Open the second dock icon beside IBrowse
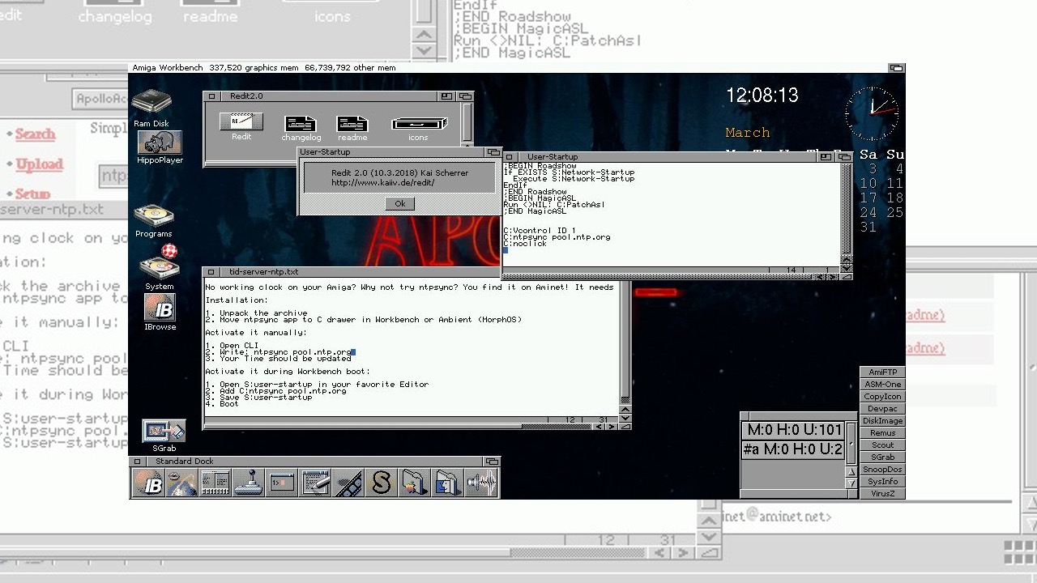The height and width of the screenshot is (583, 1037). 181,483
